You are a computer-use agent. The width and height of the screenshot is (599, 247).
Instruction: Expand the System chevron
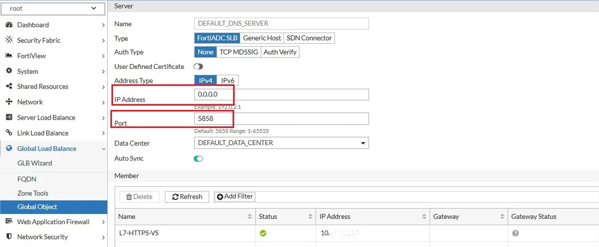(103, 71)
